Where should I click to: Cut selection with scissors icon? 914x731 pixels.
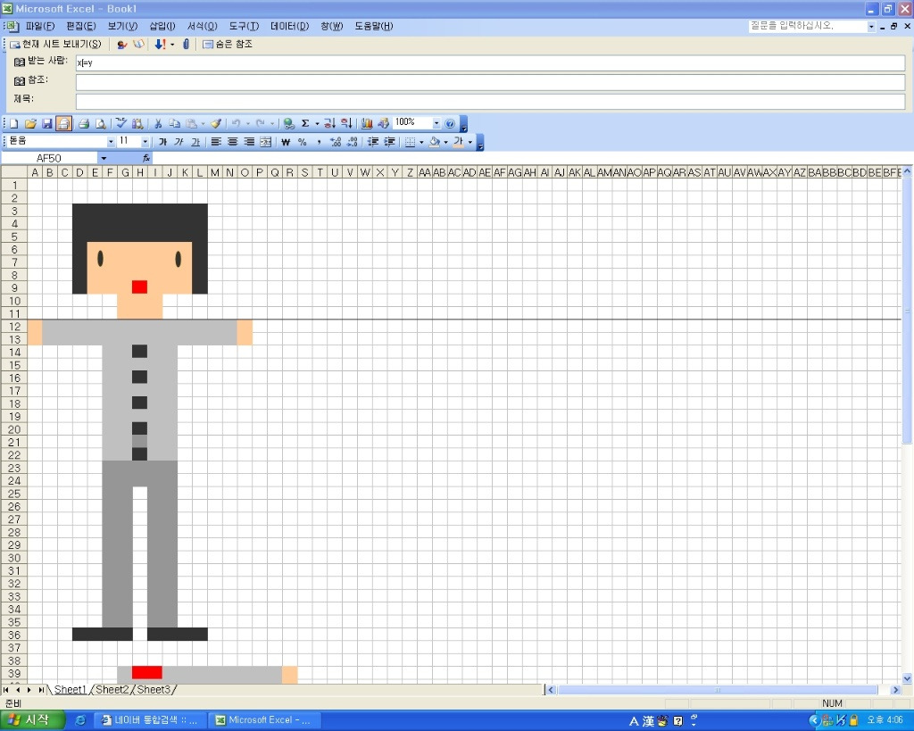(157, 123)
